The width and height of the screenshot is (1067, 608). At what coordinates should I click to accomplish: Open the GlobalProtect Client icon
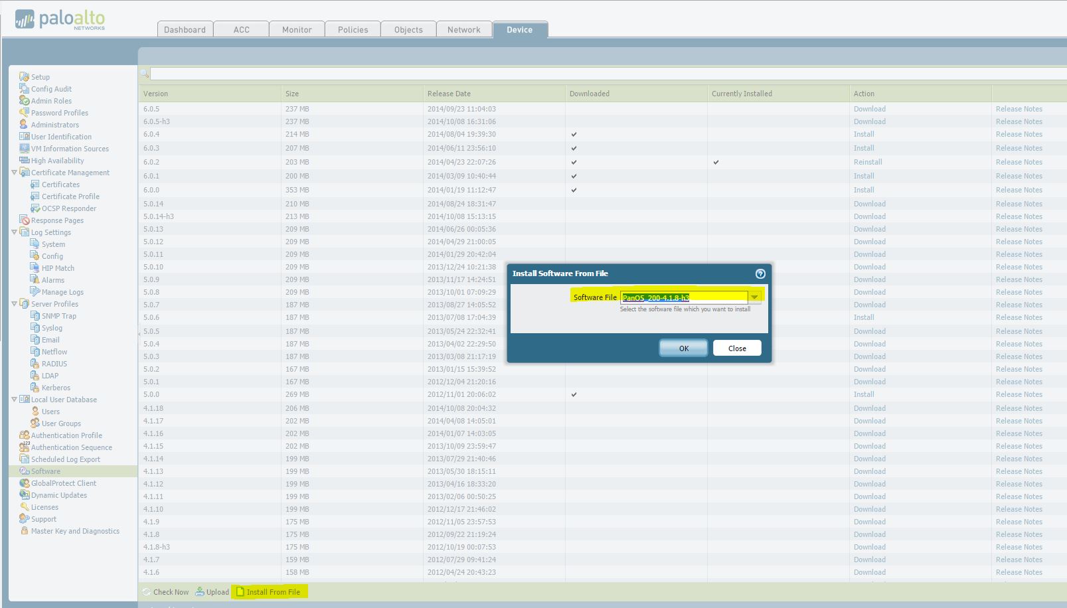pos(24,483)
